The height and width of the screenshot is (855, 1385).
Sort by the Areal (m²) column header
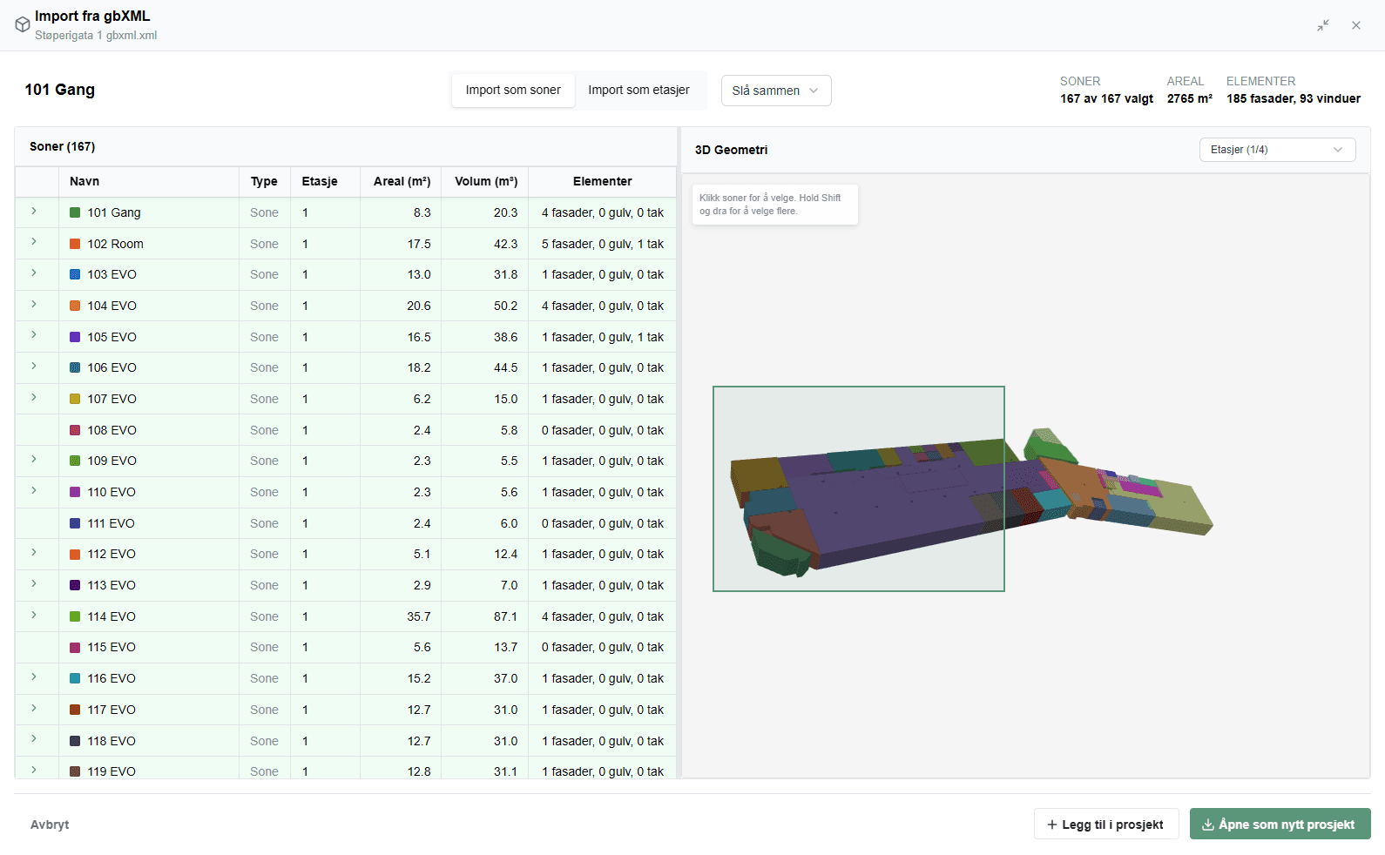point(402,181)
